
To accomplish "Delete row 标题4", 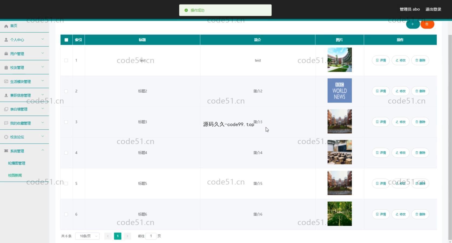I will (x=420, y=153).
